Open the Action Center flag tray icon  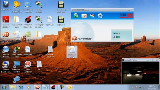(x=136, y=87)
